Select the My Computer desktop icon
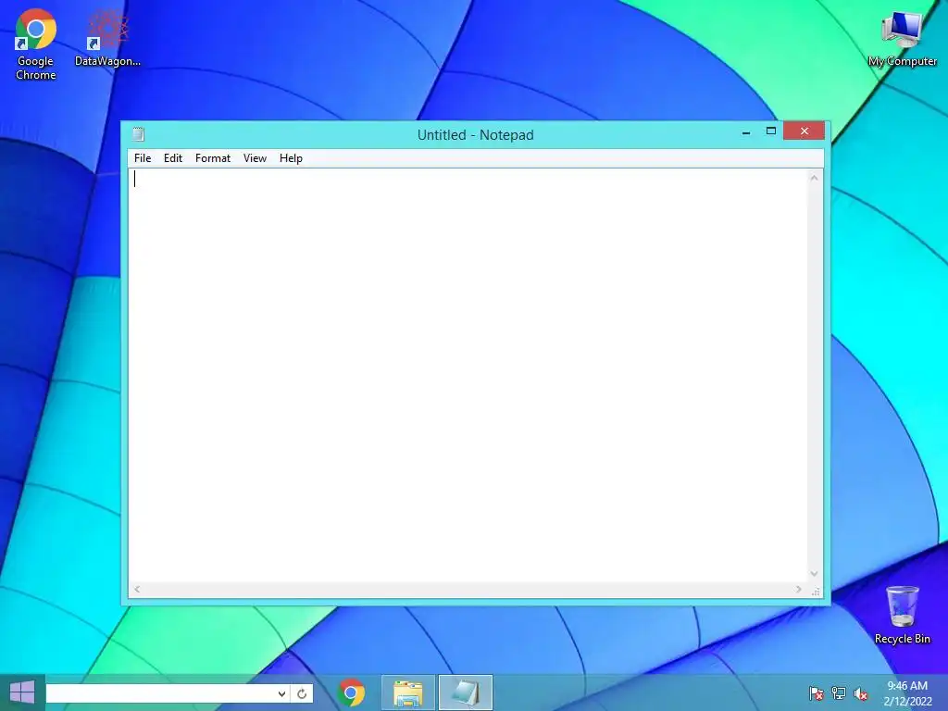The height and width of the screenshot is (711, 948). 902,37
